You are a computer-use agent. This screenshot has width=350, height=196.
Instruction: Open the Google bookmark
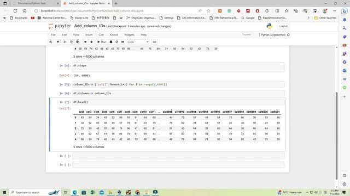248,18
